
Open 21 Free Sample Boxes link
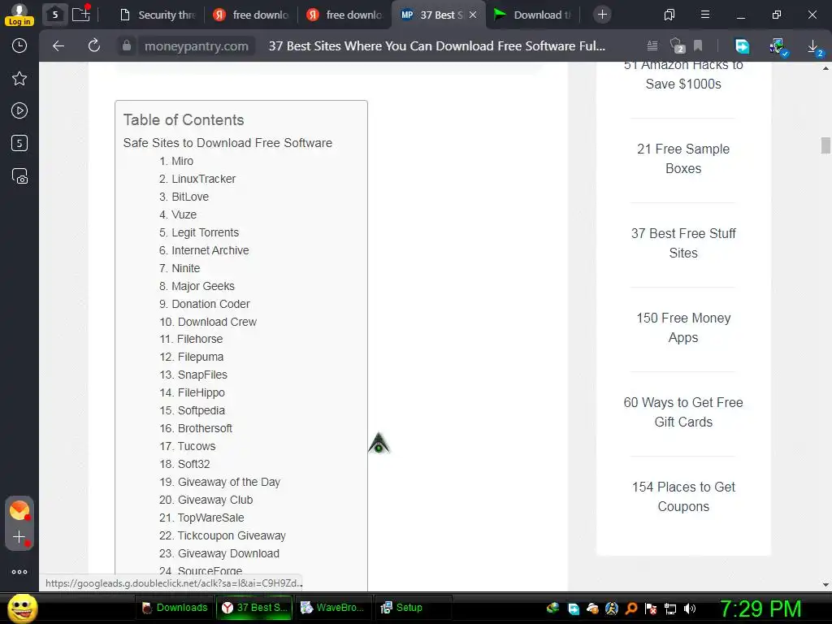pos(682,158)
